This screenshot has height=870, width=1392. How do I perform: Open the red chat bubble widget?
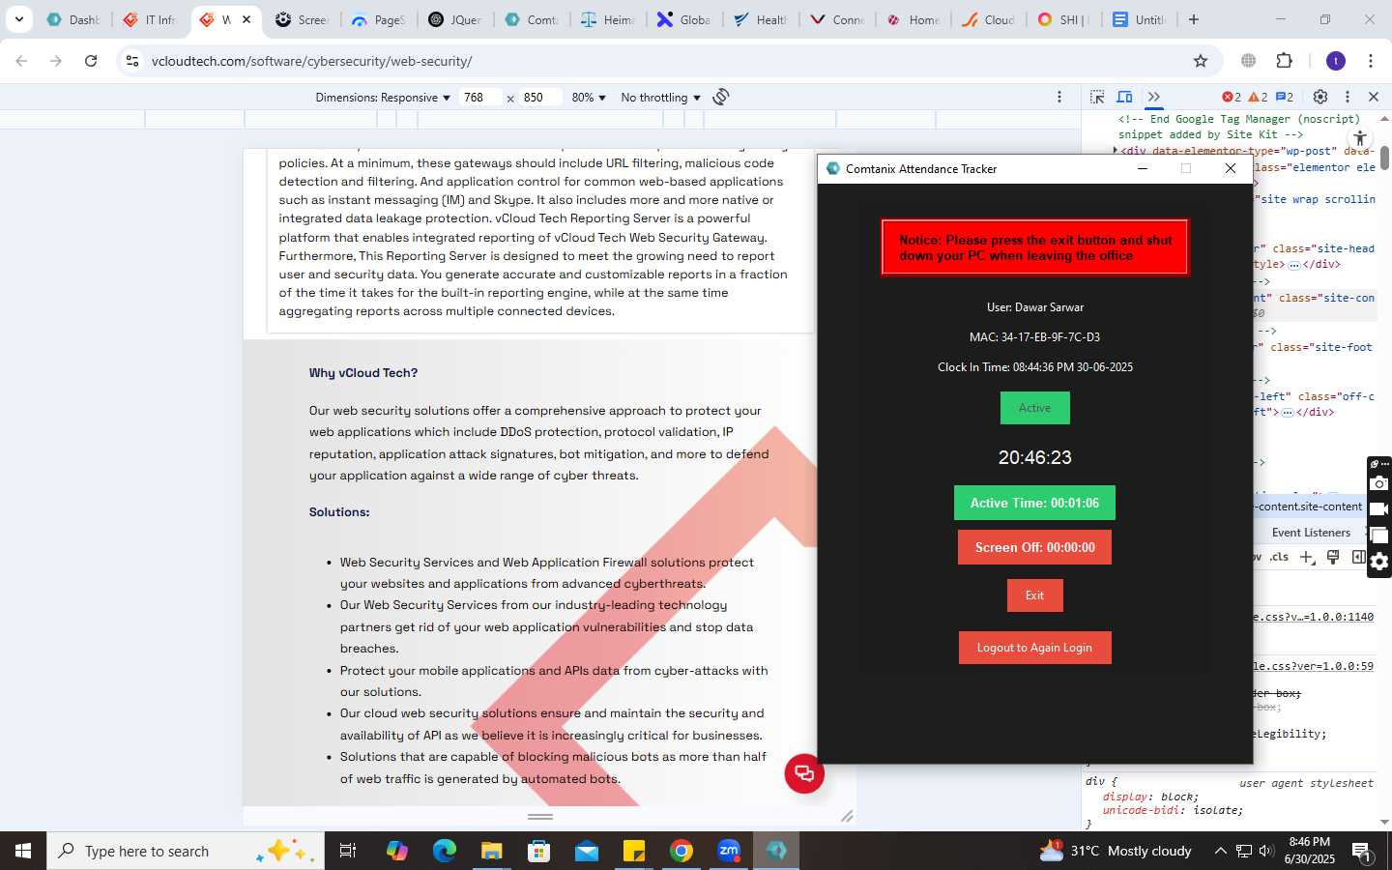pyautogui.click(x=804, y=773)
